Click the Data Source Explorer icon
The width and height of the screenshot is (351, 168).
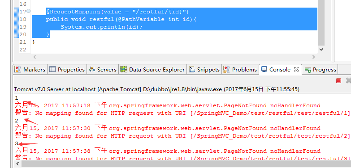point(124,69)
